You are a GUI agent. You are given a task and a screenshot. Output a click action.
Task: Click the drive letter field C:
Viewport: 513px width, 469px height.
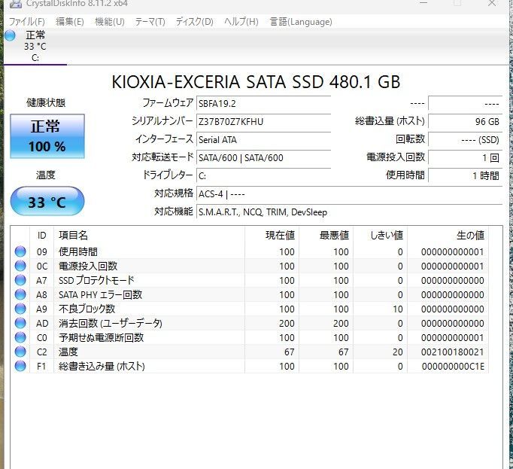click(x=263, y=176)
